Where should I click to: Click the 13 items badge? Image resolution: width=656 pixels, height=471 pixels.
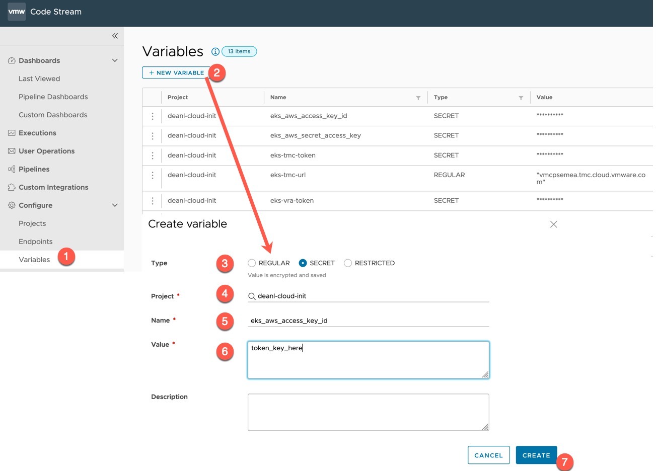coord(239,51)
